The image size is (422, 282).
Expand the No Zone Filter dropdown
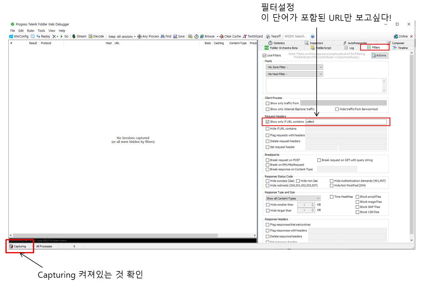pos(294,67)
